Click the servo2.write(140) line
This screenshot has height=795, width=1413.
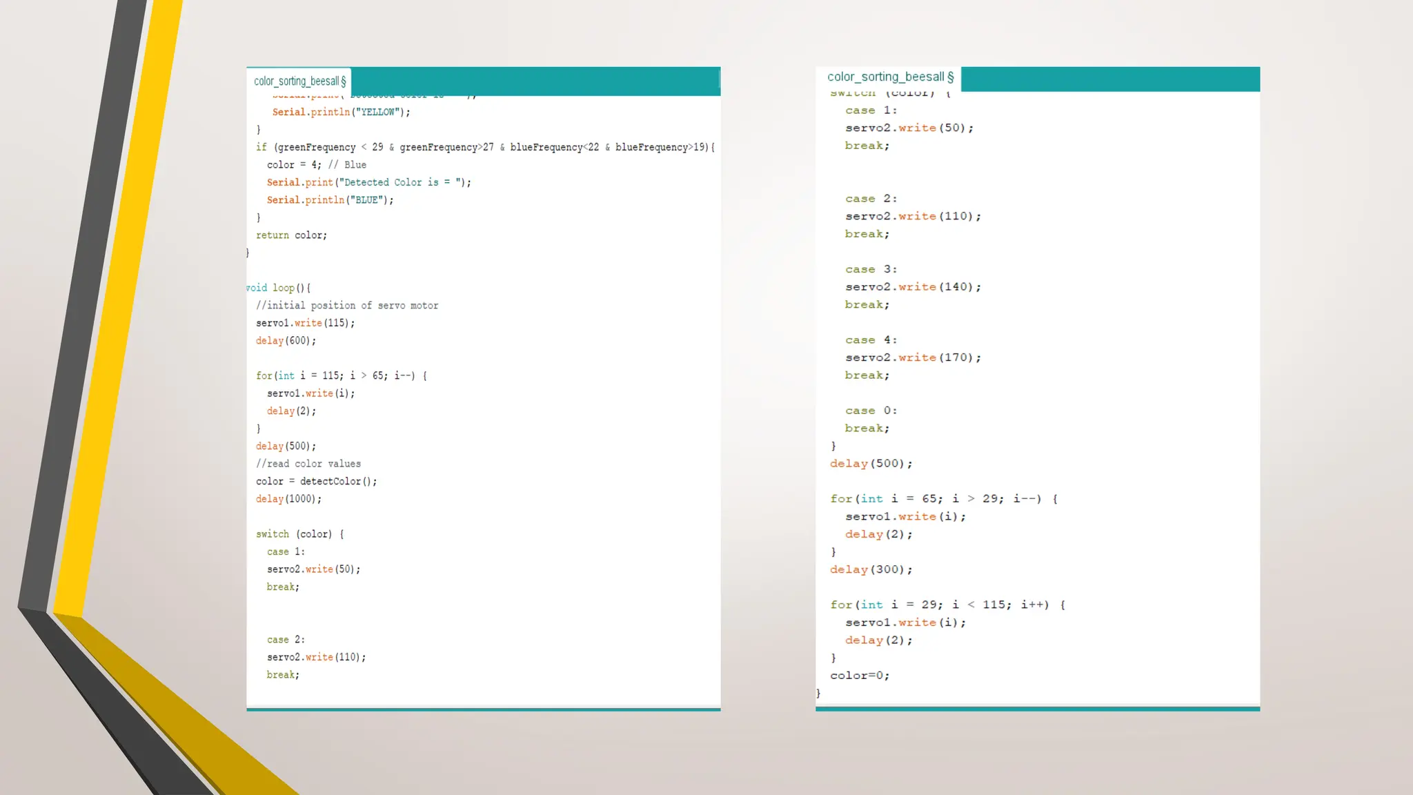913,287
